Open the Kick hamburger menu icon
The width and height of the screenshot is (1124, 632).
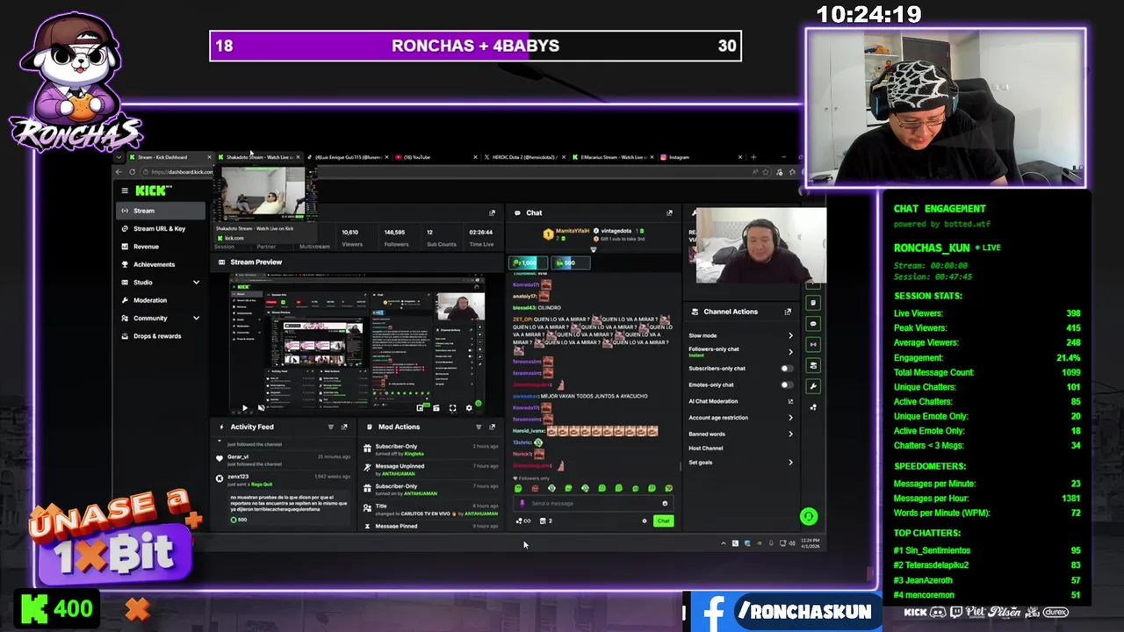point(125,190)
